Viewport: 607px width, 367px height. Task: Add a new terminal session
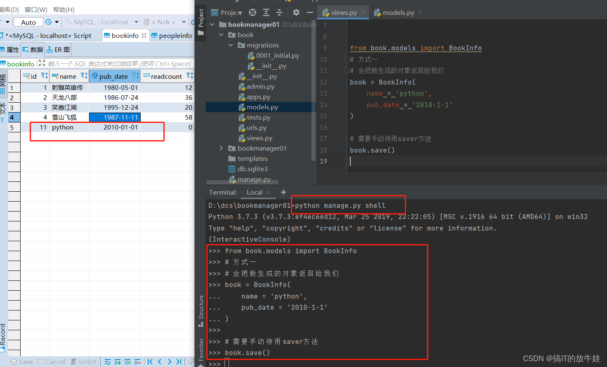pos(283,192)
